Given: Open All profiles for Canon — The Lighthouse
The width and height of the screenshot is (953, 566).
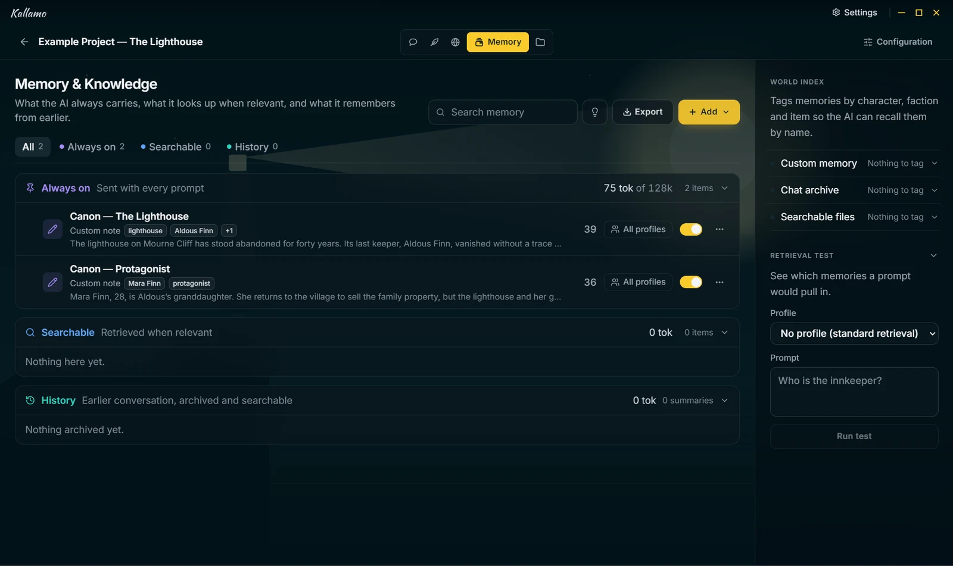Looking at the screenshot, I should click(x=638, y=229).
